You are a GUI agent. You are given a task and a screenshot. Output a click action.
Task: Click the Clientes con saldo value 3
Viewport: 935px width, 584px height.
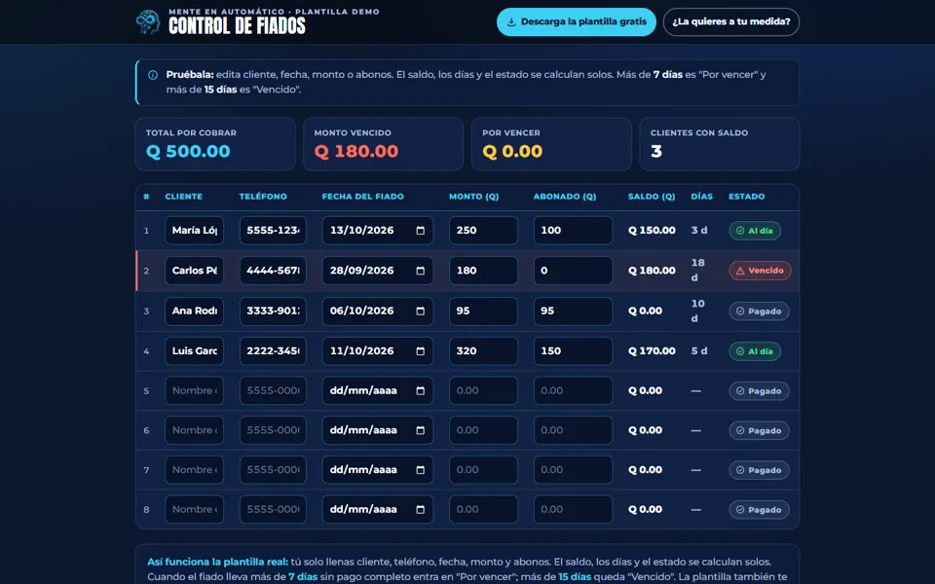[x=656, y=152]
